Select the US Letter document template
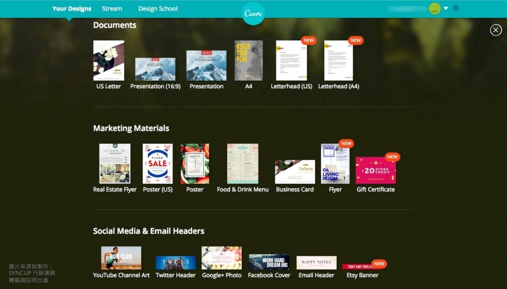 108,60
